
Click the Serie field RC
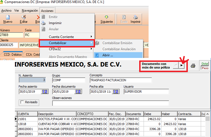coord(32,35)
